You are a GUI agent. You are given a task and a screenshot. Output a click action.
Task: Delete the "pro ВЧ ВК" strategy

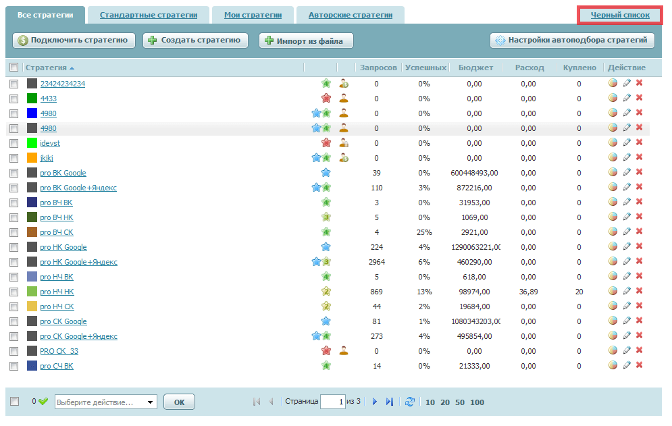click(639, 201)
